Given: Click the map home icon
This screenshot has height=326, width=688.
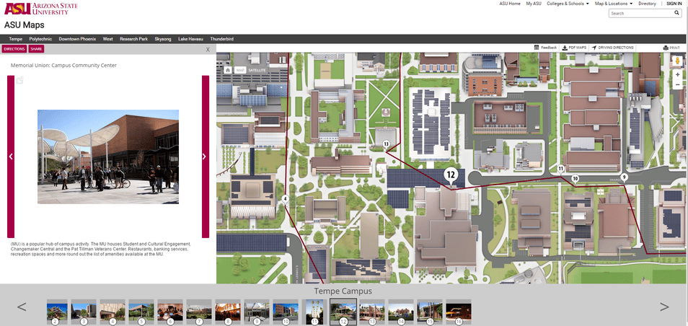Looking at the screenshot, I should point(228,70).
